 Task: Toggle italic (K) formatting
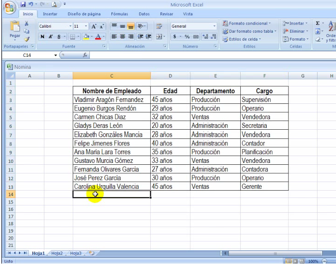(x=50, y=36)
